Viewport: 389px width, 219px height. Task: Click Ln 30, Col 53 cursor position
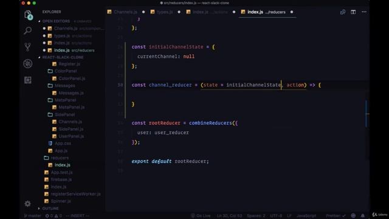(x=229, y=215)
